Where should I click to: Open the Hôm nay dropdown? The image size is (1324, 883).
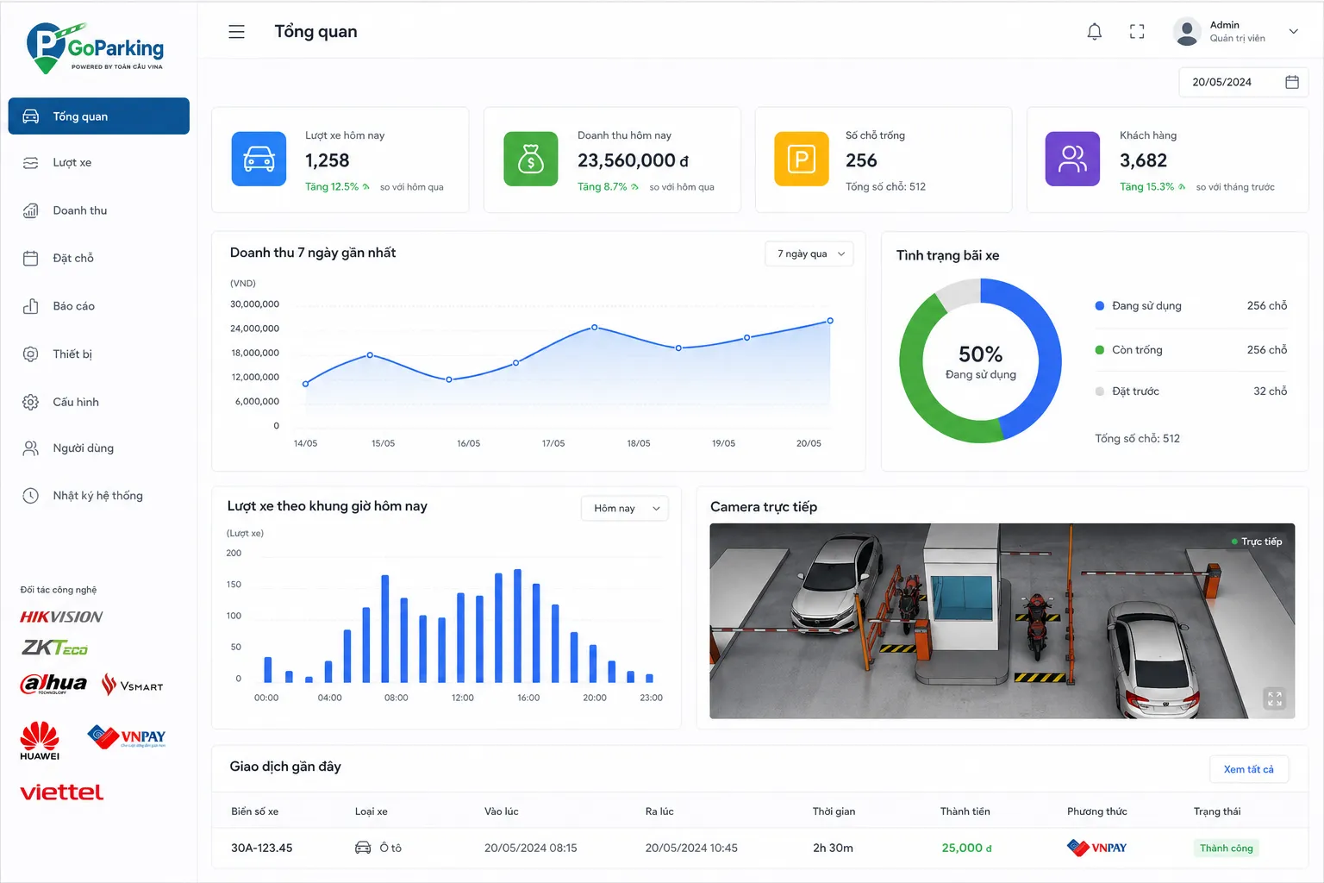[625, 508]
